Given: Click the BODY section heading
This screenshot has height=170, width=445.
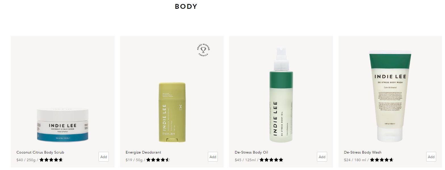Looking at the screenshot, I should pyautogui.click(x=186, y=7).
